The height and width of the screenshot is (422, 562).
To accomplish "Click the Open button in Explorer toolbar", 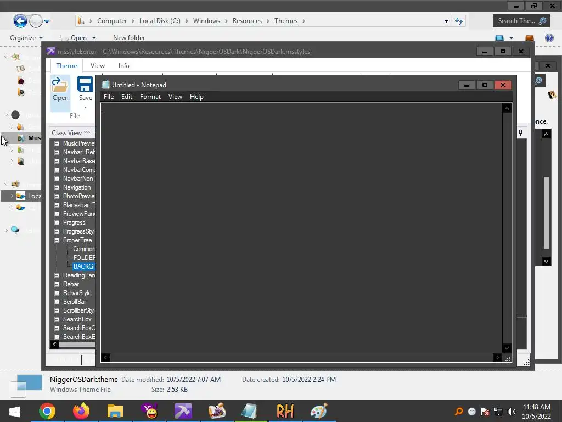I will pos(78,38).
